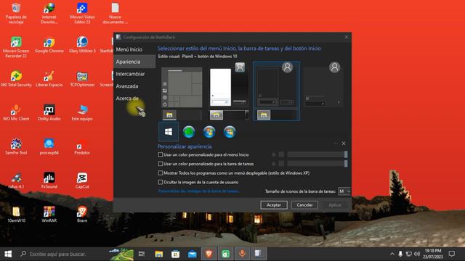Open Movavi Video Editor desktop icon
The width and height of the screenshot is (465, 261).
[82, 13]
